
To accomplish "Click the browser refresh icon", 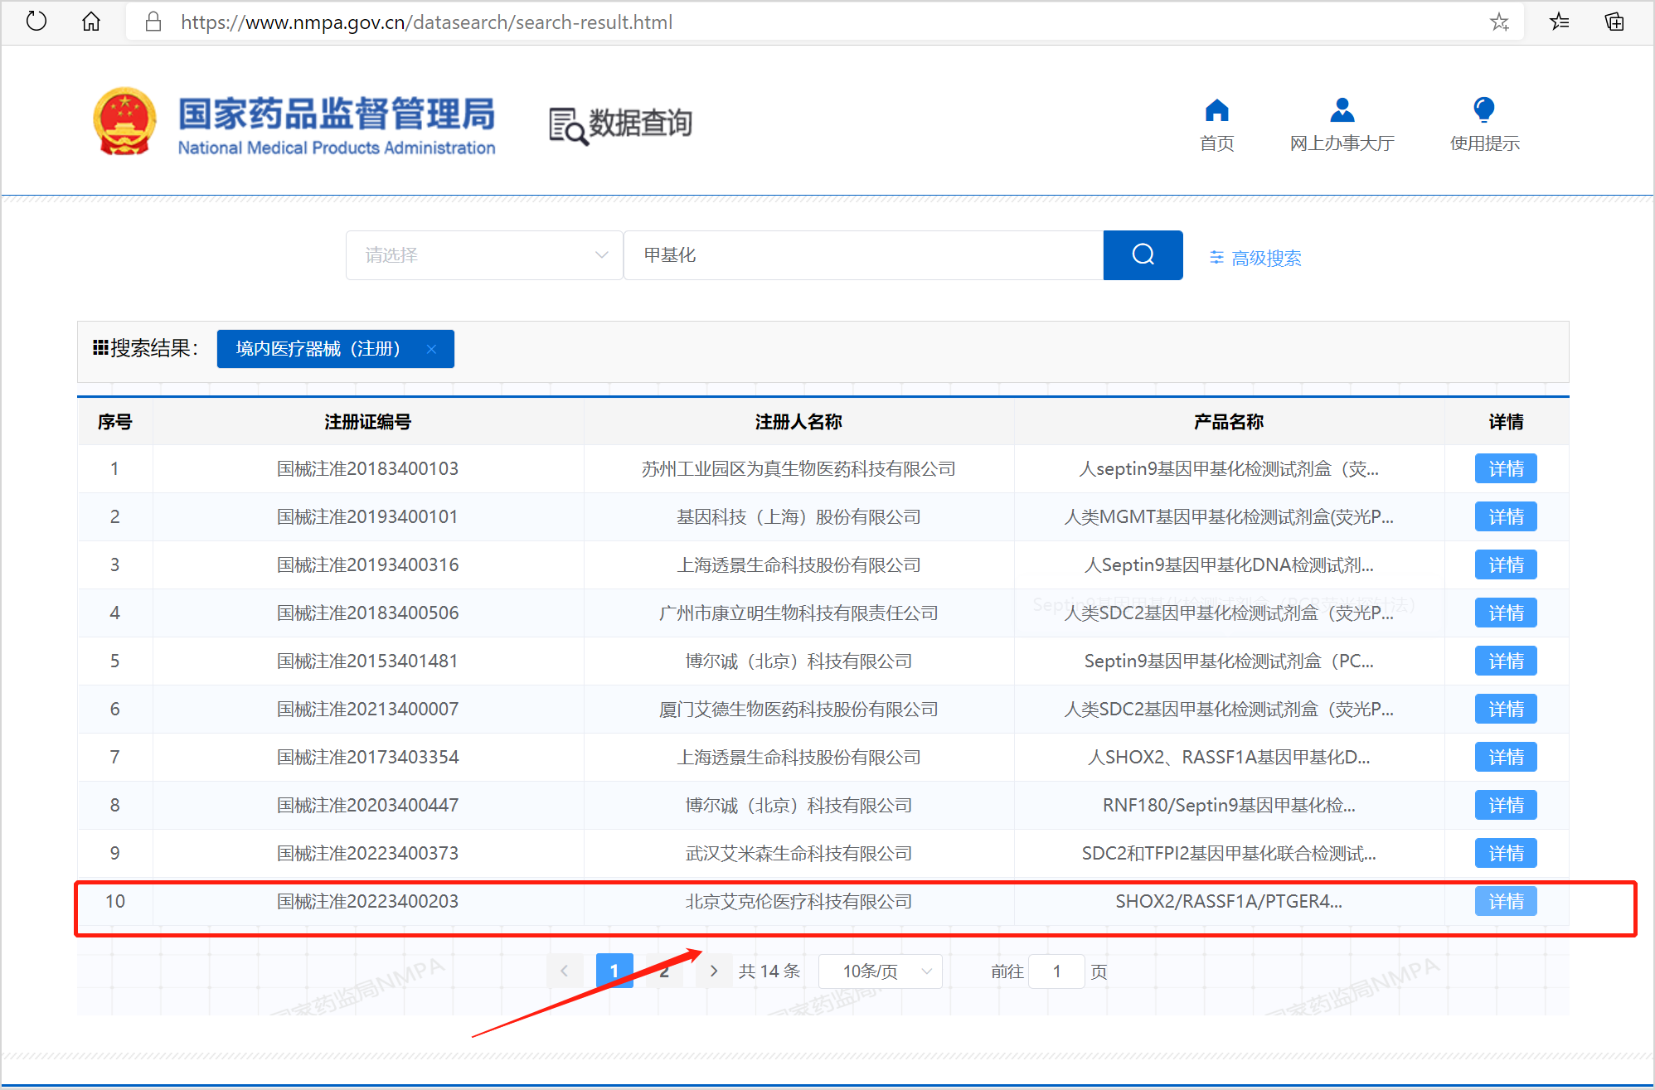I will click(36, 21).
